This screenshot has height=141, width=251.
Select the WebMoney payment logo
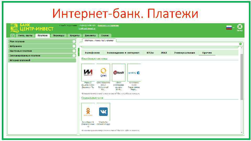[x=134, y=73]
